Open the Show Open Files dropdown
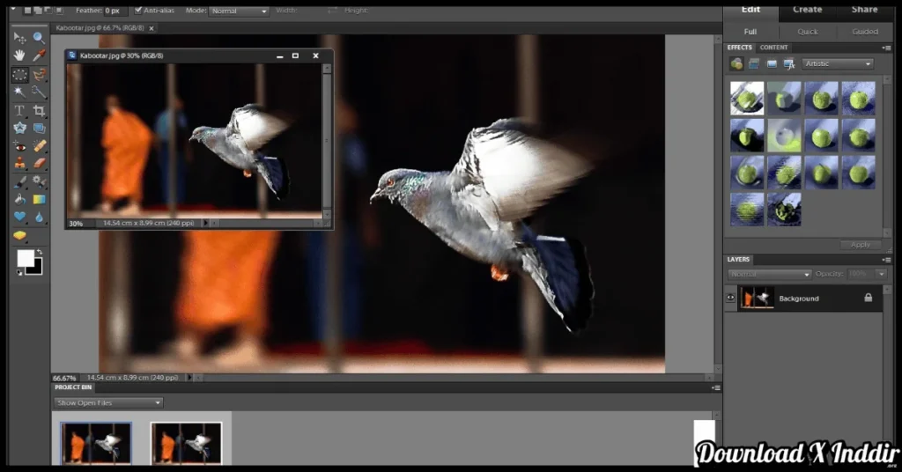Viewport: 902px width, 472px height. pyautogui.click(x=108, y=402)
